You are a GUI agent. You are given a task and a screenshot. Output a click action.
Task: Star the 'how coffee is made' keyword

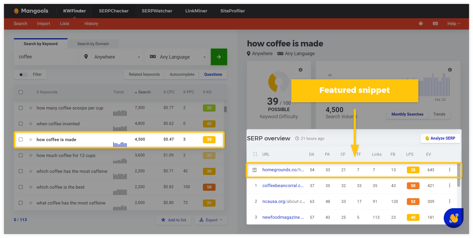click(x=31, y=140)
